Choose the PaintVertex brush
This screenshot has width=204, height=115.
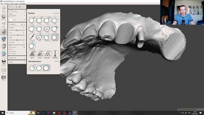32,37
